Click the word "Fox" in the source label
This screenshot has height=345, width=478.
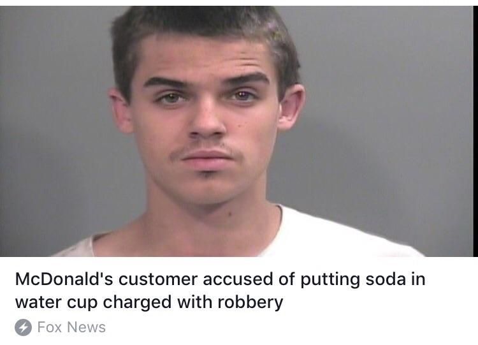point(50,327)
